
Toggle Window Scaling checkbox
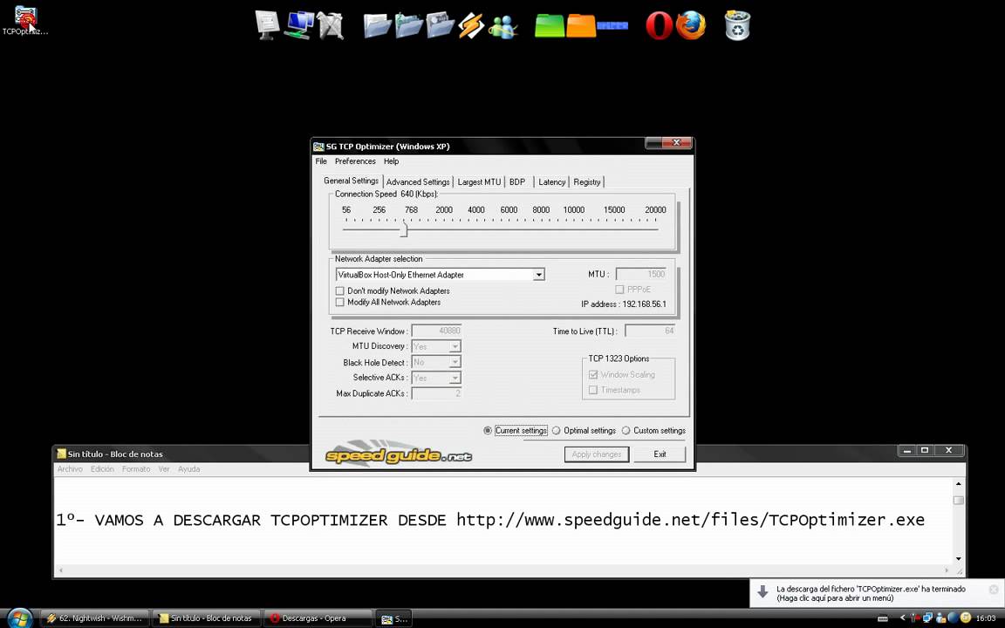point(593,375)
